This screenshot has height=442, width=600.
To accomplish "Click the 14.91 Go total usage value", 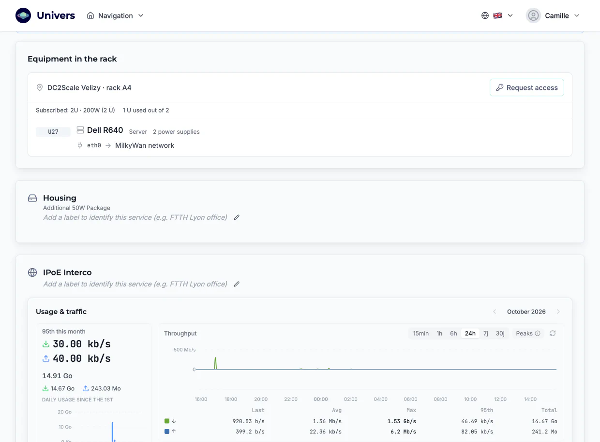I will [58, 376].
